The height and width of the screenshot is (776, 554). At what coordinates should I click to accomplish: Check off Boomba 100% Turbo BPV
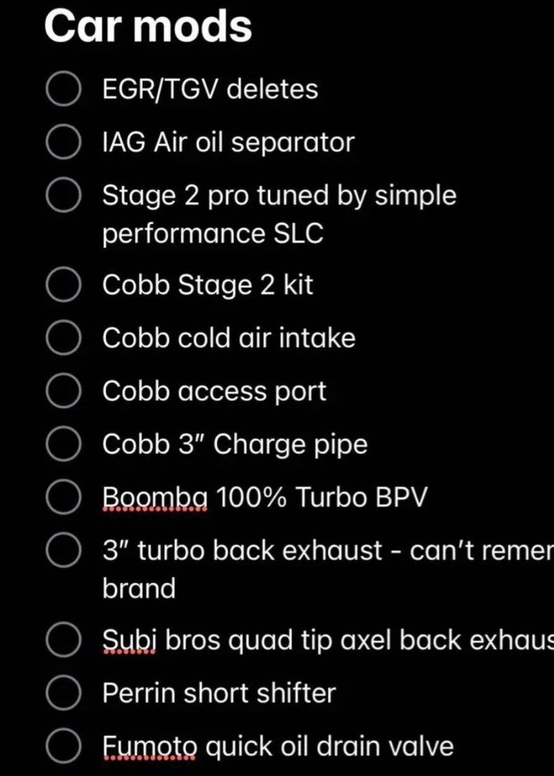64,498
